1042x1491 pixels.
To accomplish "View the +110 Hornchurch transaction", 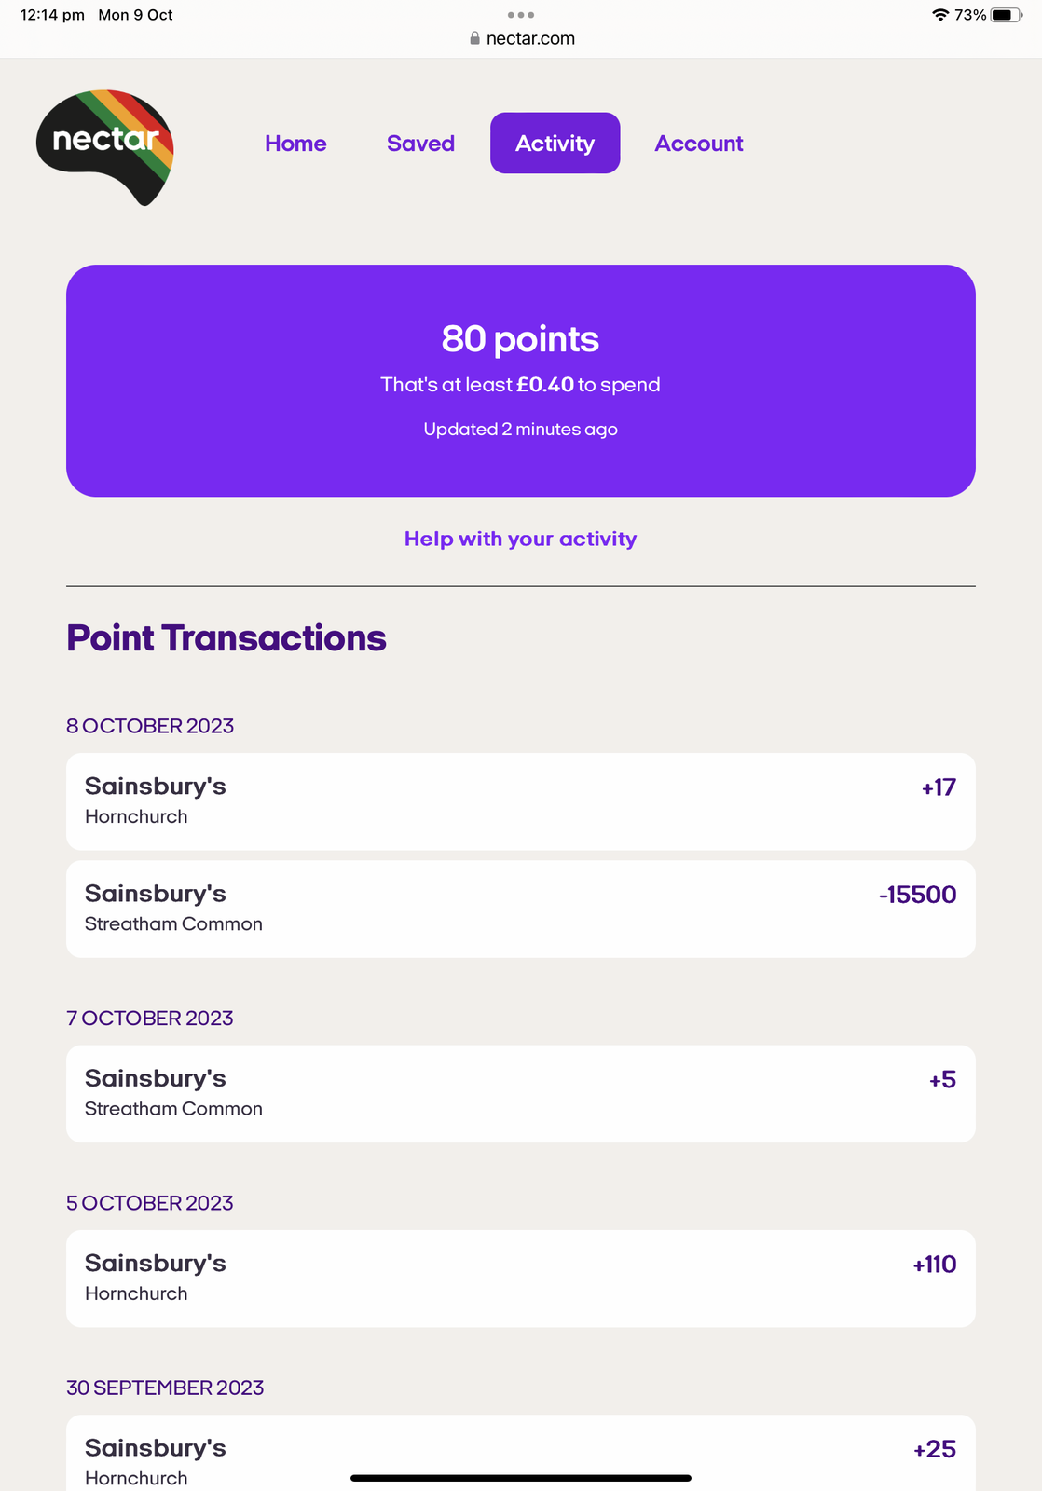I will pos(520,1278).
